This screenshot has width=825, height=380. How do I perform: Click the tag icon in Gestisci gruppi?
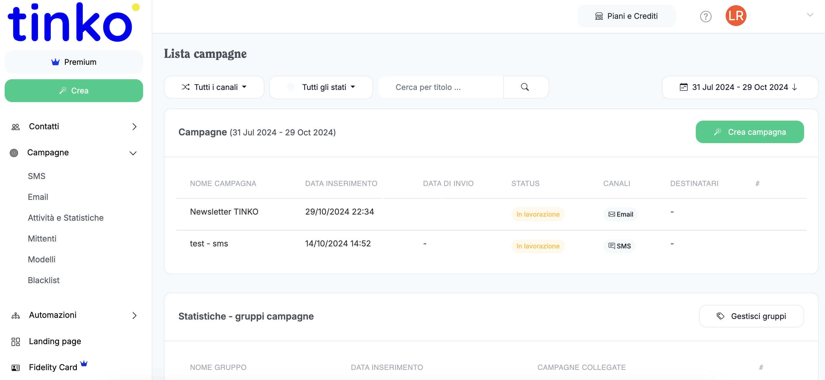720,316
